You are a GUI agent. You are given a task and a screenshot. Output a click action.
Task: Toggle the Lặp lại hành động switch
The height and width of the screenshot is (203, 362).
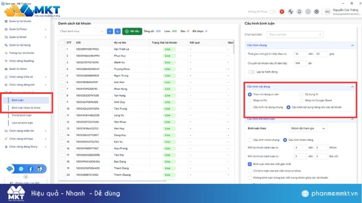coord(251,72)
